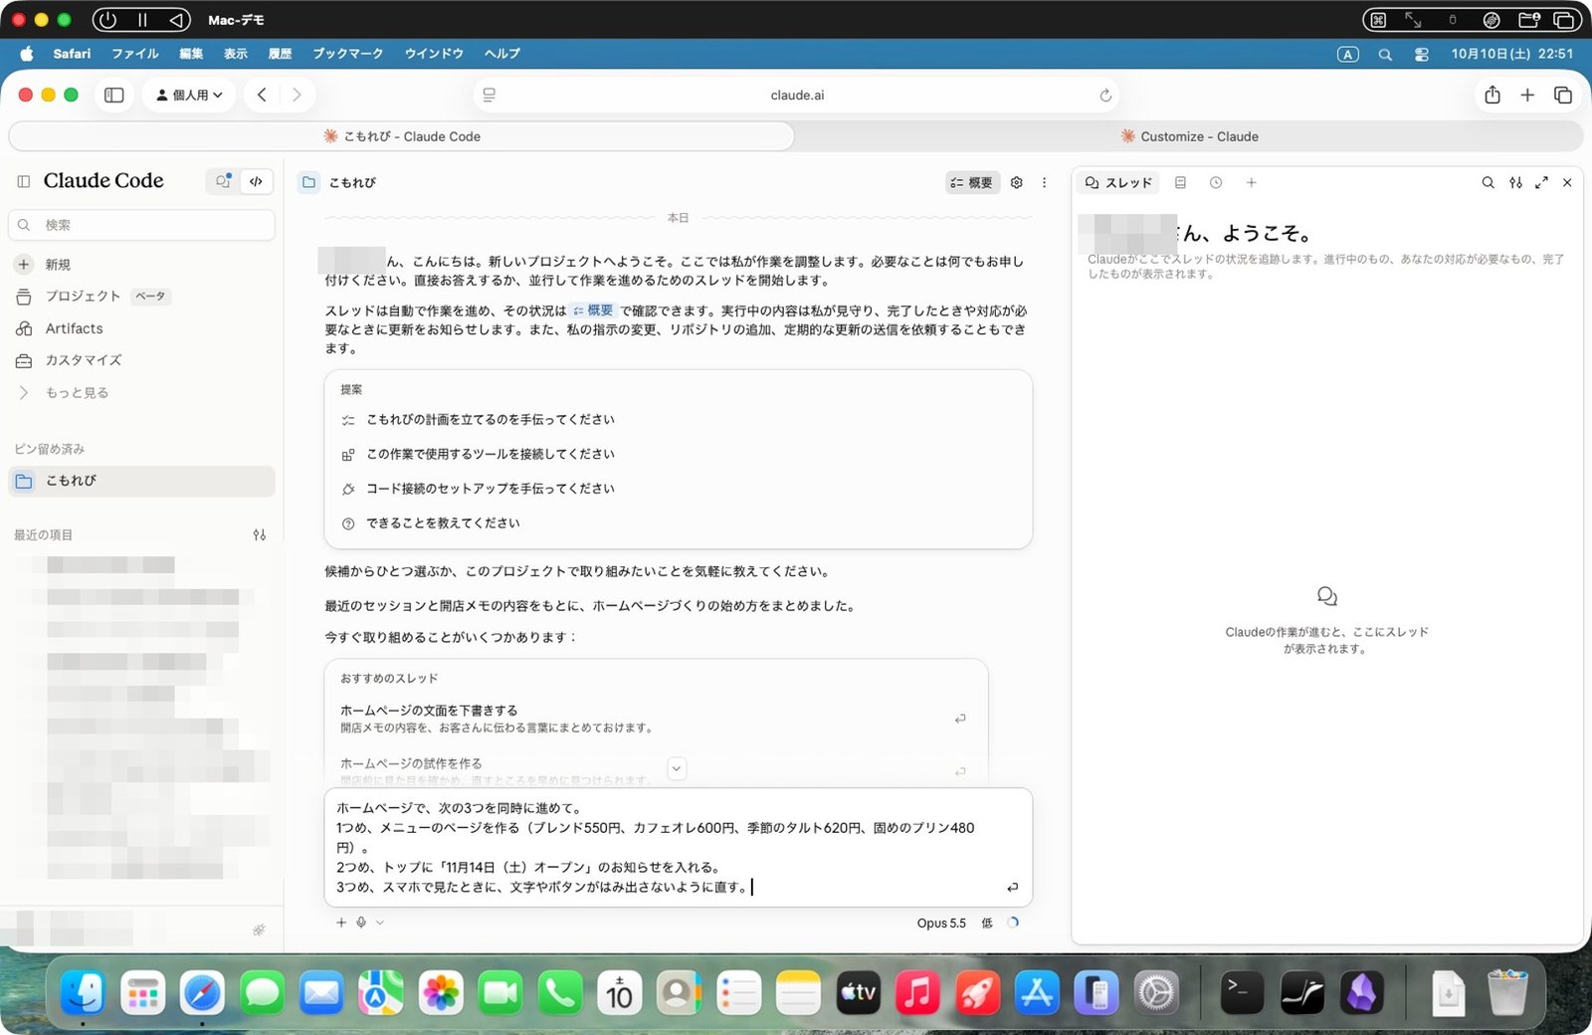Viewport: 1592px width, 1035px height.
Task: Reload the claude.ai page
Action: pos(1104,96)
